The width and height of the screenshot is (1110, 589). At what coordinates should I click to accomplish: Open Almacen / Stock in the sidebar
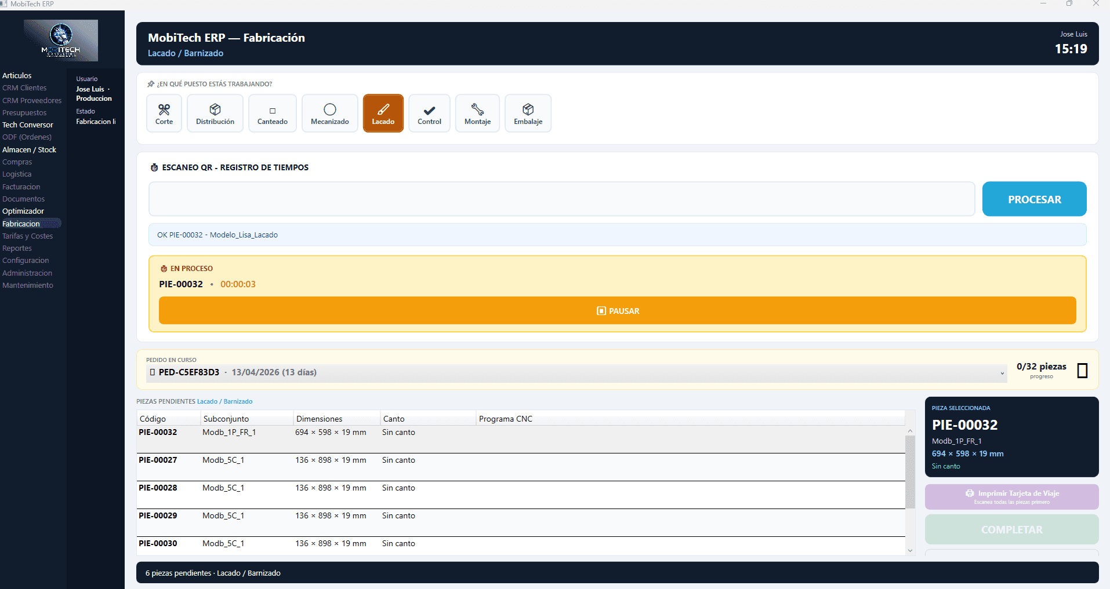pyautogui.click(x=29, y=149)
